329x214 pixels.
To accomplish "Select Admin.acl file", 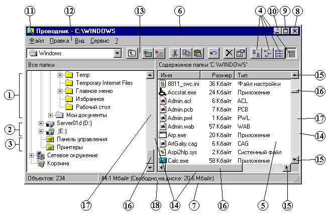I will 175,101.
